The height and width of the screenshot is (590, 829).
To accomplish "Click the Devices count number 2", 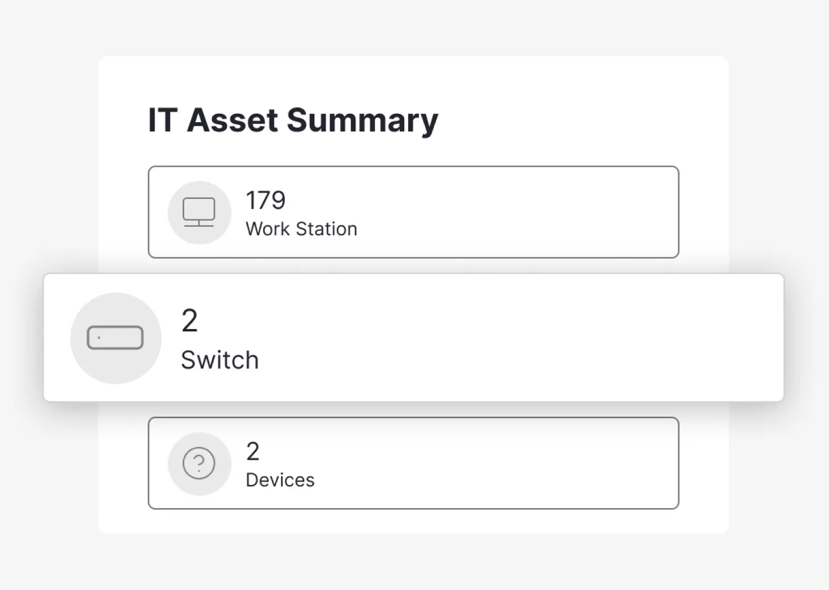I will tap(252, 451).
